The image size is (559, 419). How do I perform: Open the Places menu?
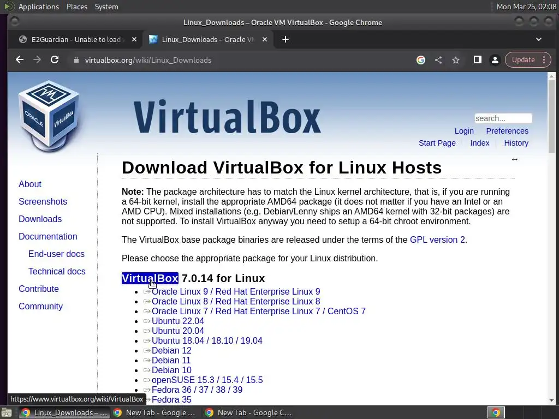pyautogui.click(x=76, y=7)
